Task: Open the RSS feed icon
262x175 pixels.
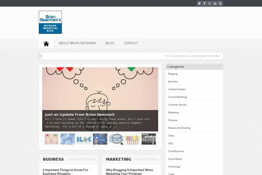Action: 221,3
